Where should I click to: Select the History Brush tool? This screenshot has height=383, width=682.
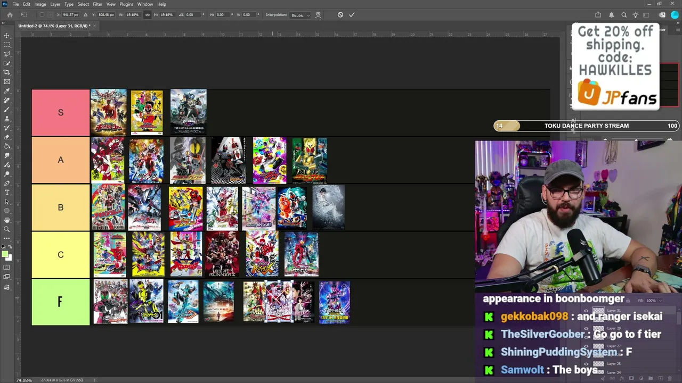[x=7, y=128]
